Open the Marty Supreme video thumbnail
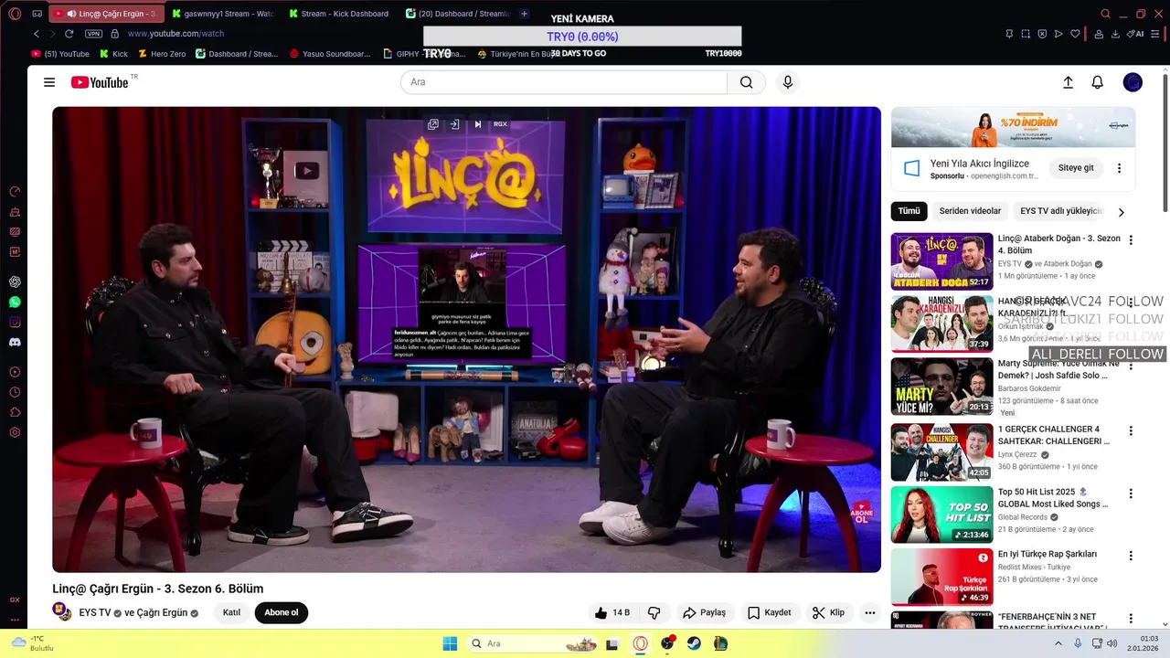Viewport: 1170px width, 658px height. pyautogui.click(x=941, y=387)
